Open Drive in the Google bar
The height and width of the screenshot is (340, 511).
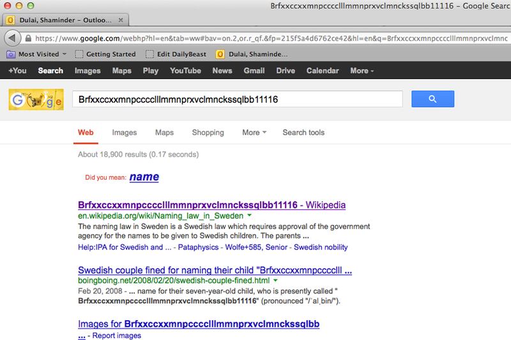tap(286, 71)
